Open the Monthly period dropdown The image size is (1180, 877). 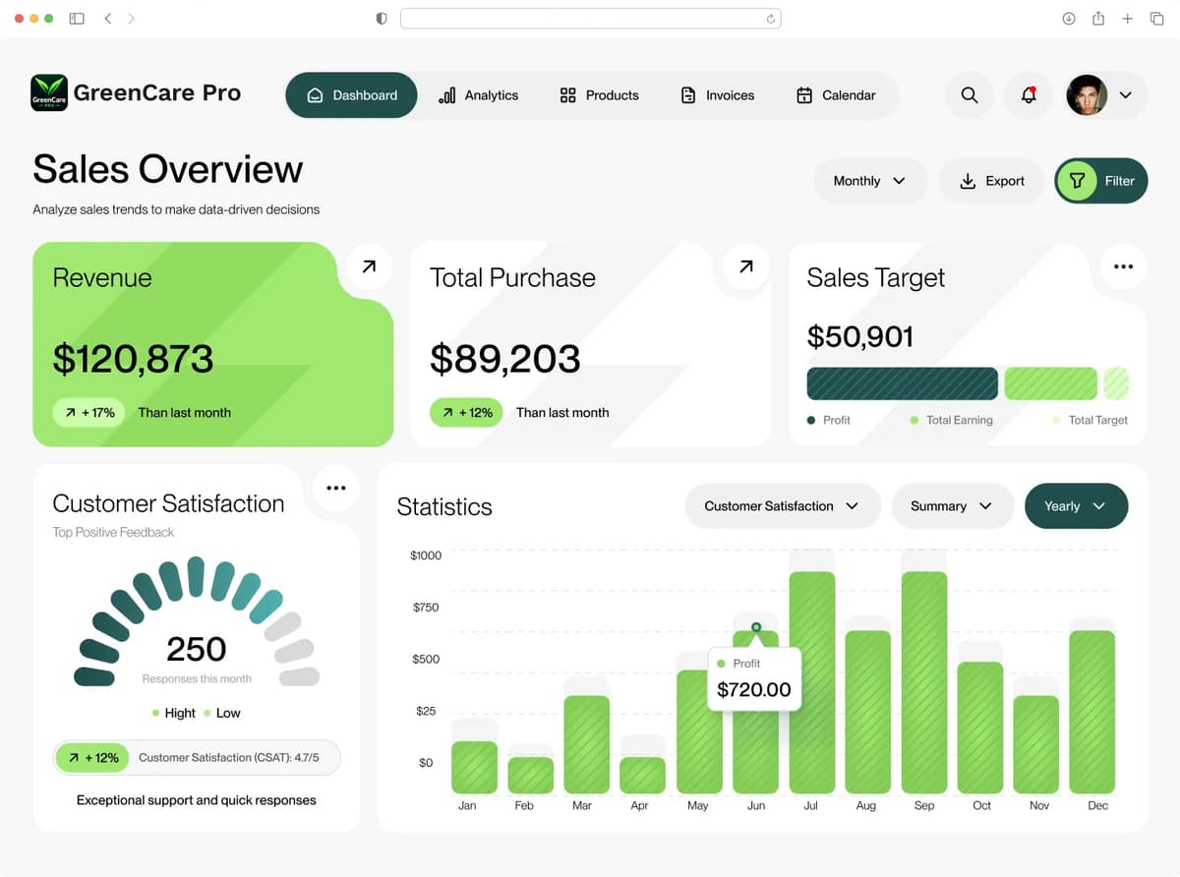pyautogui.click(x=869, y=181)
